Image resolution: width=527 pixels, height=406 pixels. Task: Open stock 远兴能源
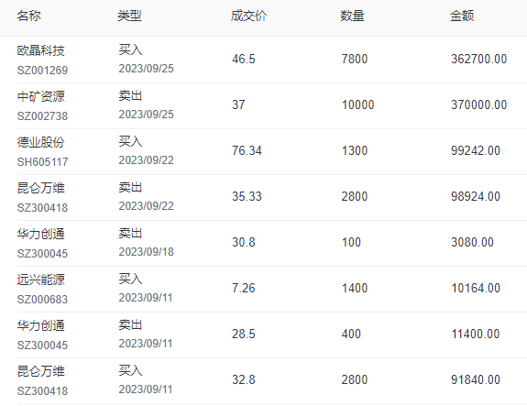tap(40, 280)
